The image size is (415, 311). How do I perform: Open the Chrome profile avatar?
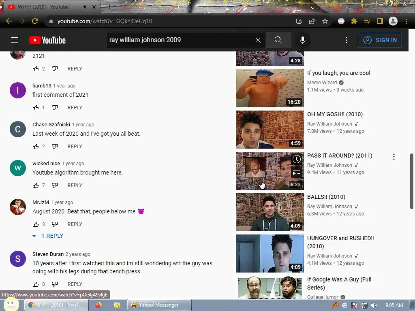393,21
